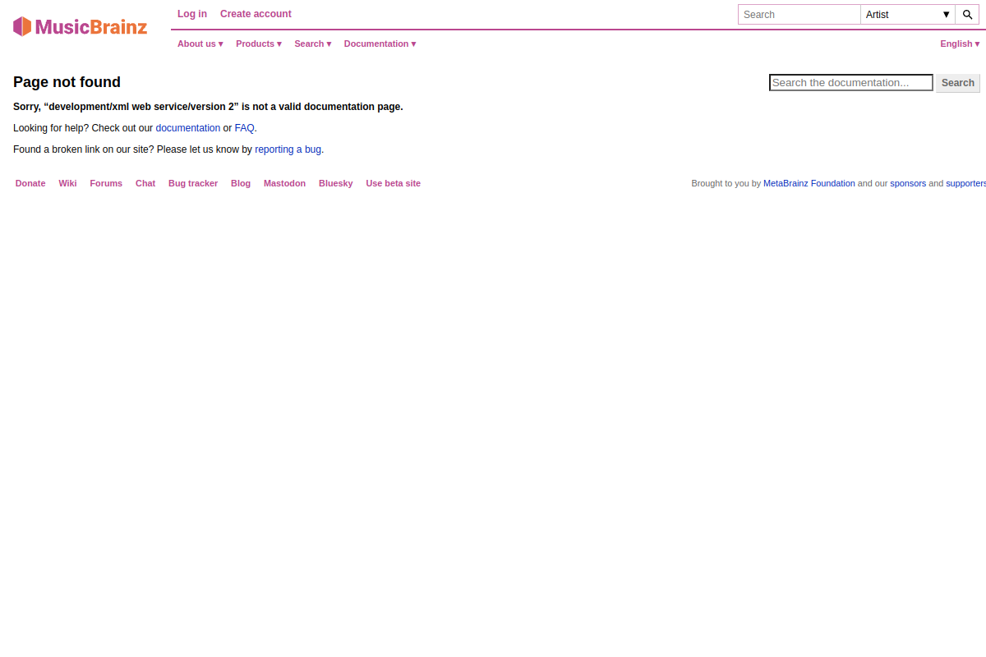Visit the MetaBrainz Foundation link

point(809,183)
